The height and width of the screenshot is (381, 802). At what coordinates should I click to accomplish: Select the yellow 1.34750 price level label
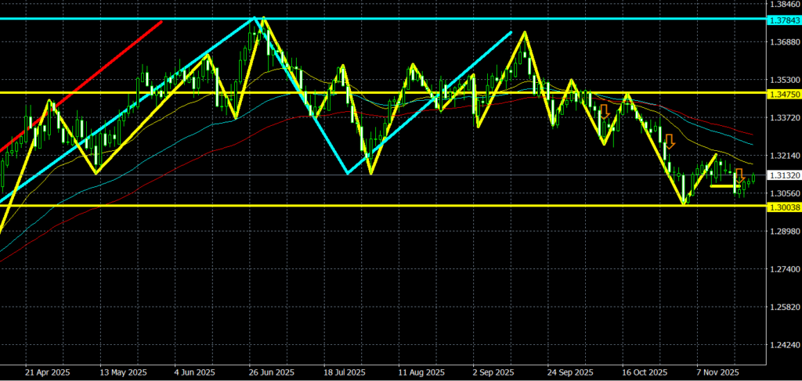[x=782, y=93]
